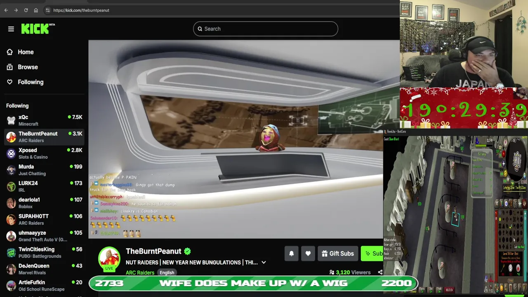This screenshot has height=297, width=528.
Task: Click the Gift Subs button
Action: pyautogui.click(x=338, y=254)
